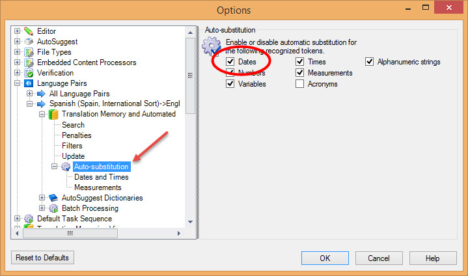This screenshot has width=468, height=276.
Task: Click the AutoSuggest Dictionaries book icon
Action: point(53,198)
